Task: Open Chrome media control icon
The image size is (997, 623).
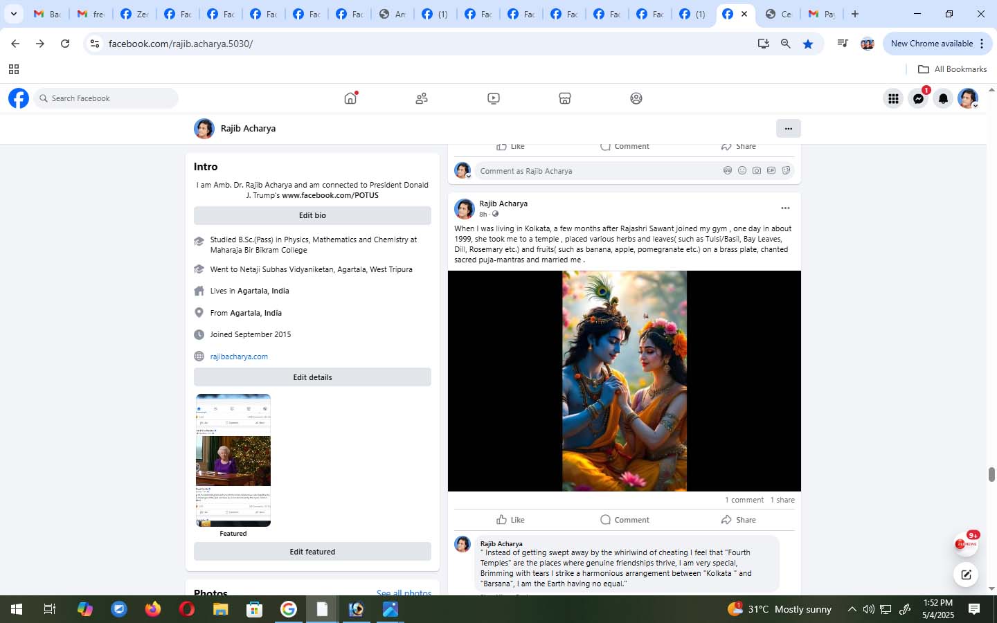Action: click(x=842, y=44)
